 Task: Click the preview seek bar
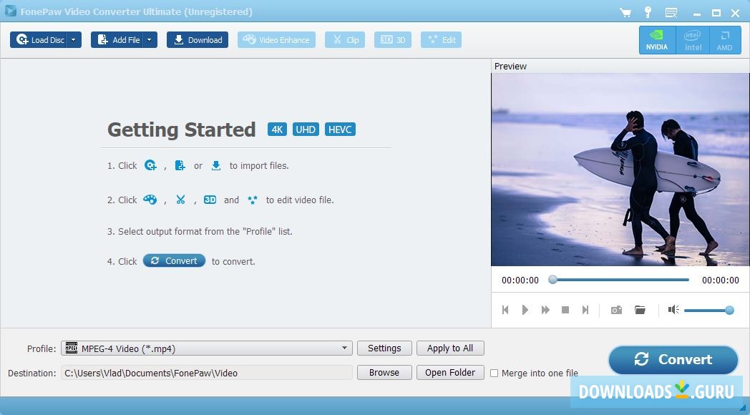(x=620, y=280)
